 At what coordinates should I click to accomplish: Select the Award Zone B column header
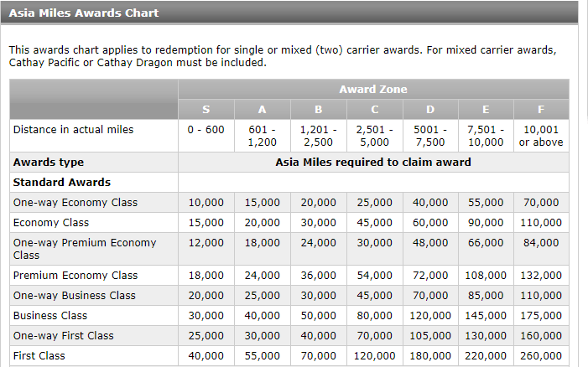coord(319,110)
